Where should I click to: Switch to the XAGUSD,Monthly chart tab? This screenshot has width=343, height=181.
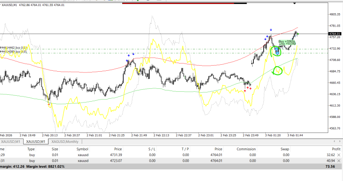[65, 142]
